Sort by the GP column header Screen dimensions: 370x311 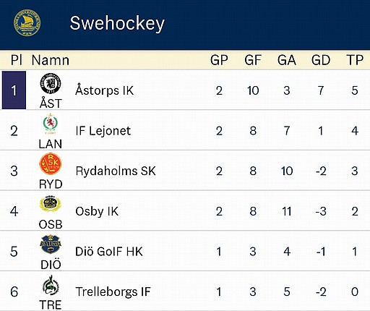(x=219, y=60)
